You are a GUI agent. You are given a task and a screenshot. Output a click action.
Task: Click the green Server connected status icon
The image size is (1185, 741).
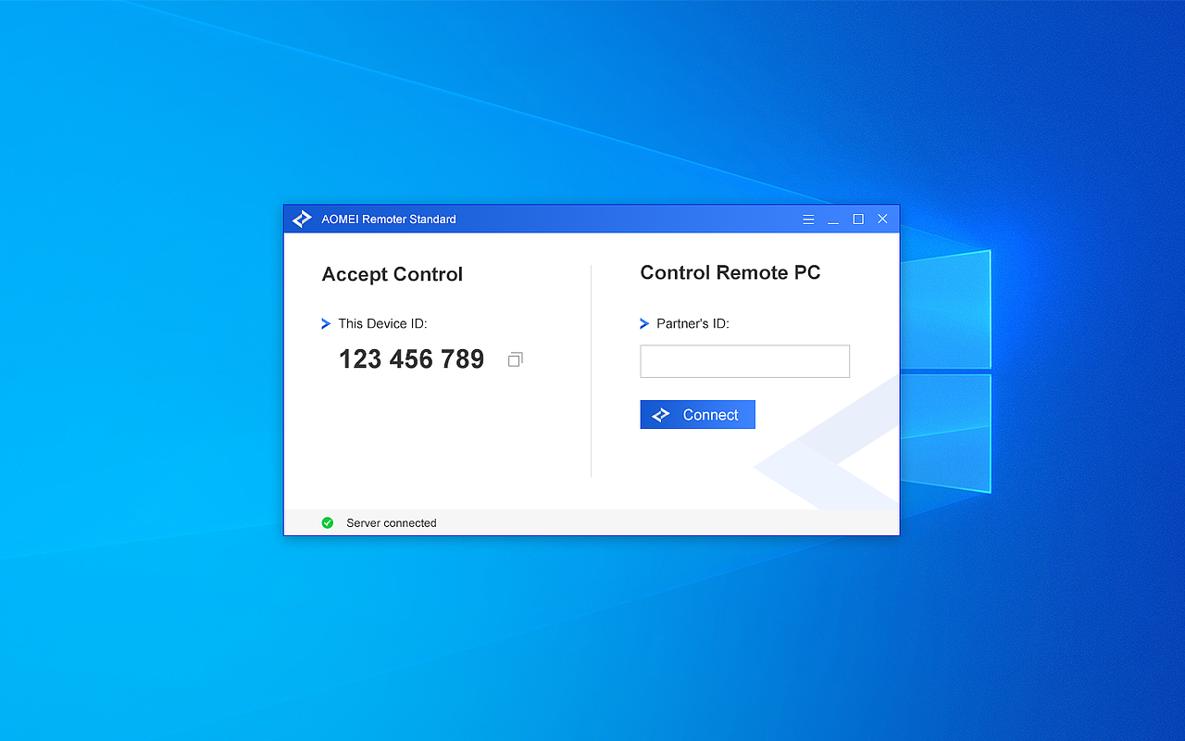(327, 522)
